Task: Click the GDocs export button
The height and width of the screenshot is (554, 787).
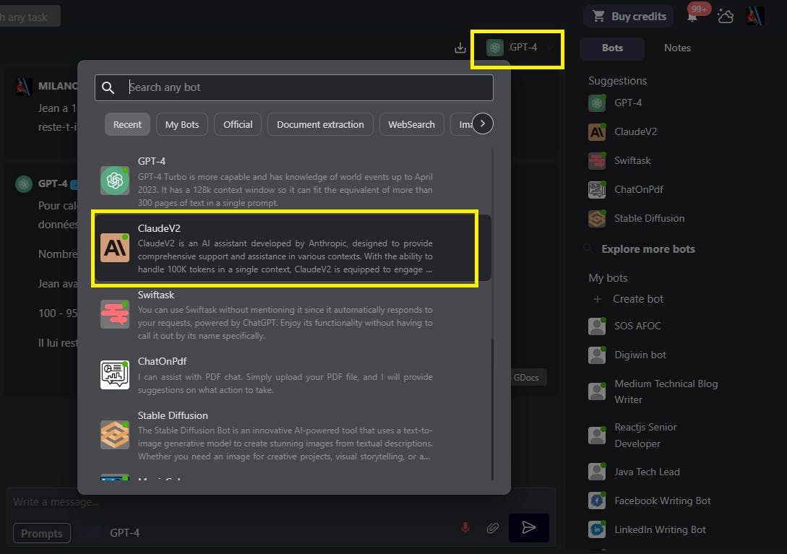Action: coord(526,377)
